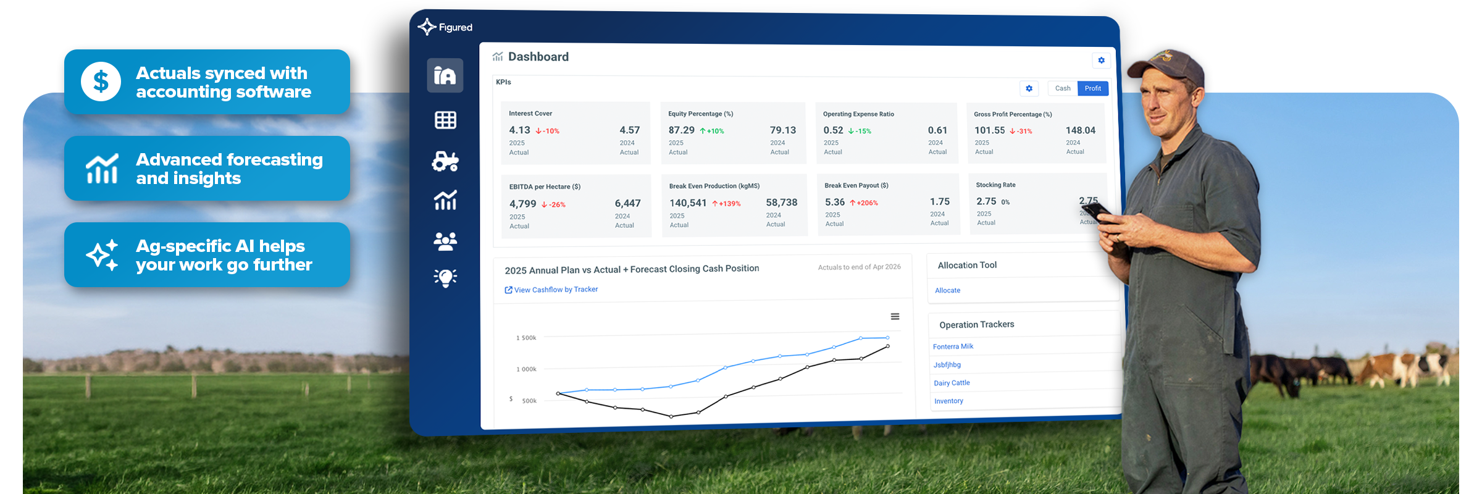Screen dimensions: 1482x494
Task: Click the "Advanced forecasting and insights" text
Action: click(x=229, y=169)
